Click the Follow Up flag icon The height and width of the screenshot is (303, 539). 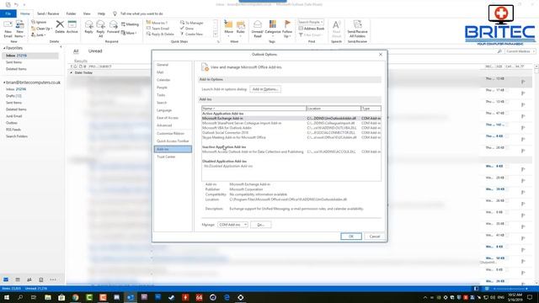click(287, 29)
